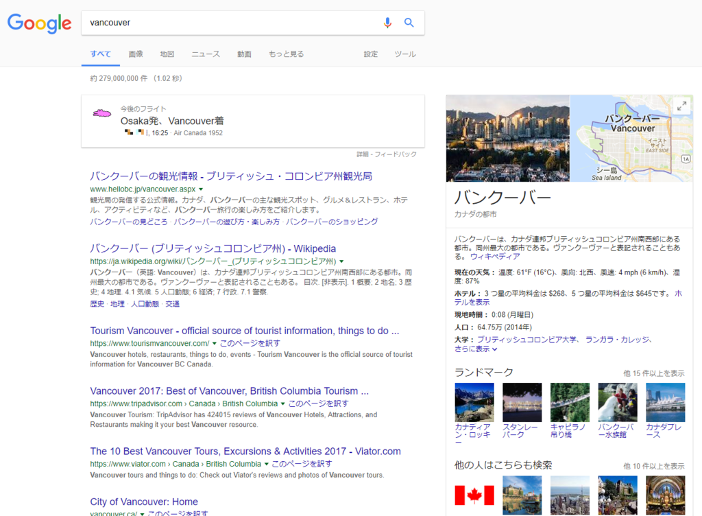Screen dimensions: 702x516
Task: Show 他 10 件以上を表示 related searches
Action: pos(653,466)
